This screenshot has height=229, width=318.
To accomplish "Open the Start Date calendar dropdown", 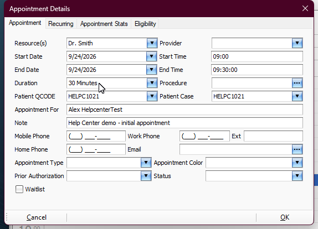I will (x=151, y=56).
